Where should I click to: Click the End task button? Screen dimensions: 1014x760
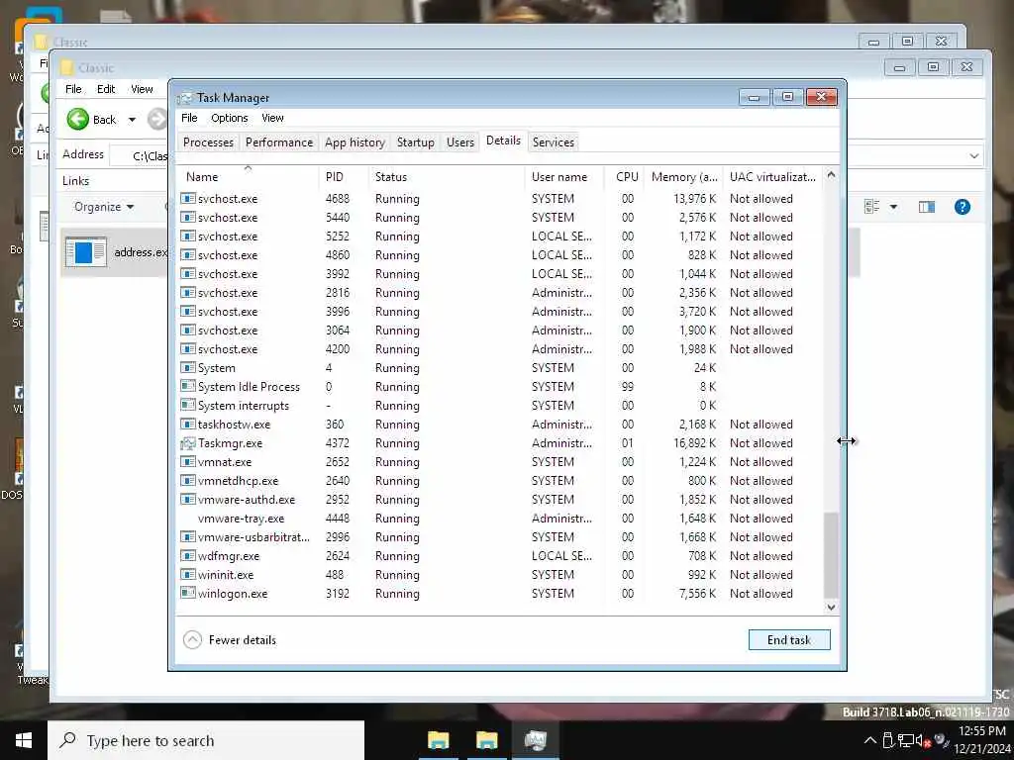click(x=789, y=640)
